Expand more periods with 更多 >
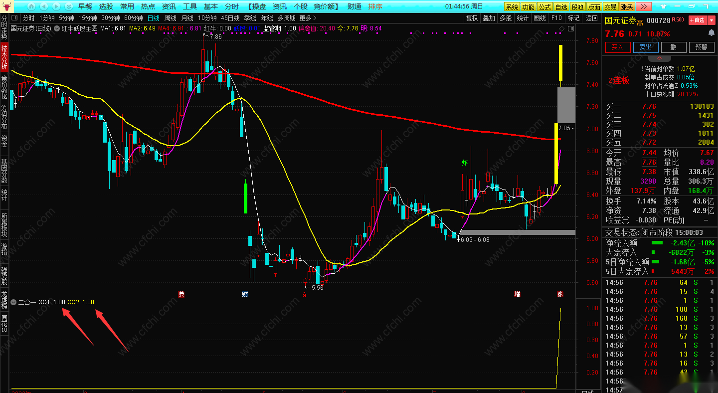 tap(308, 18)
